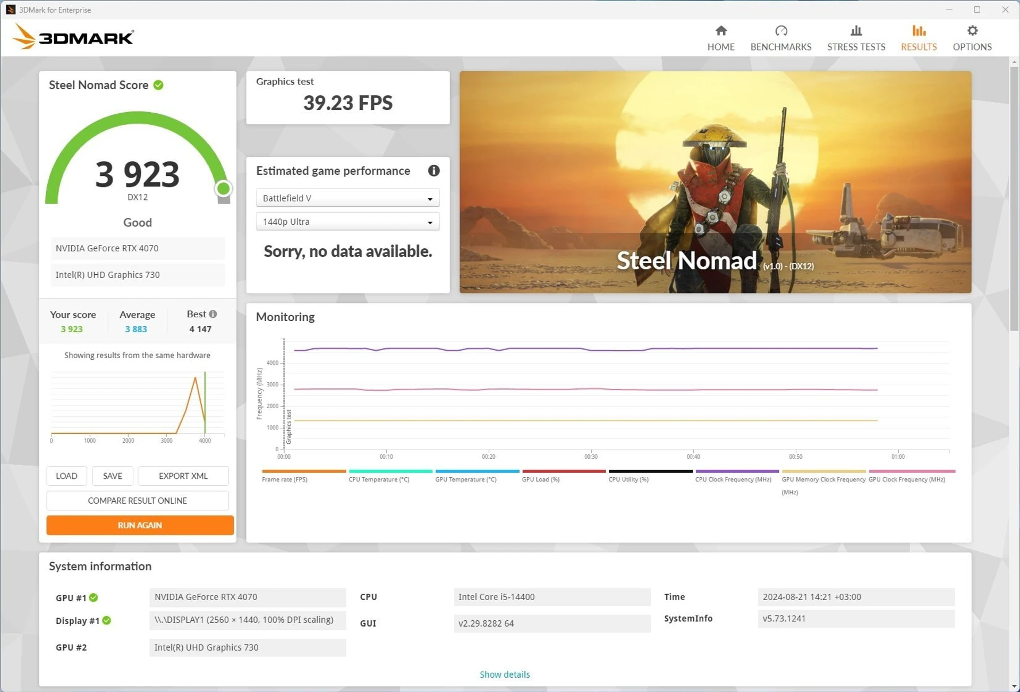The image size is (1020, 692).
Task: Click the Display #1 green check icon
Action: point(107,620)
